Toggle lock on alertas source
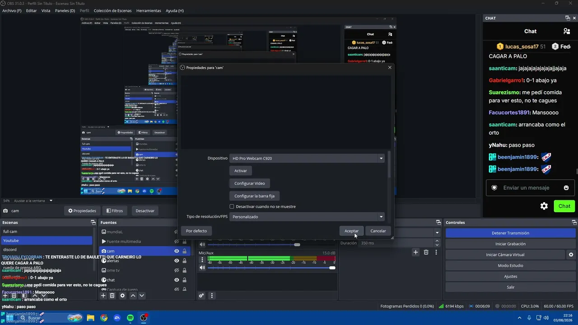The width and height of the screenshot is (578, 325). coord(184,260)
